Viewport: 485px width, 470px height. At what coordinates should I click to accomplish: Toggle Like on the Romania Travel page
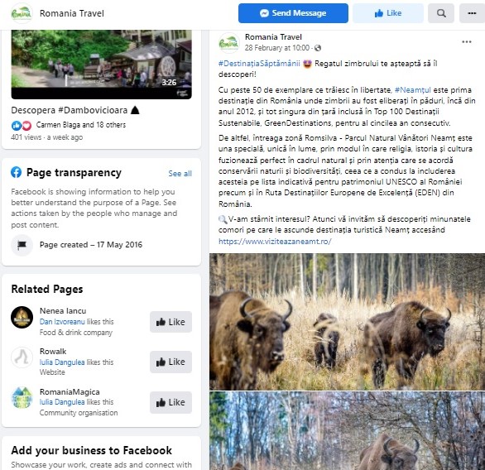[388, 13]
